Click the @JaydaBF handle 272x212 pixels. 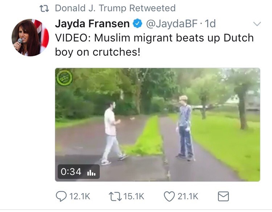(x=172, y=24)
